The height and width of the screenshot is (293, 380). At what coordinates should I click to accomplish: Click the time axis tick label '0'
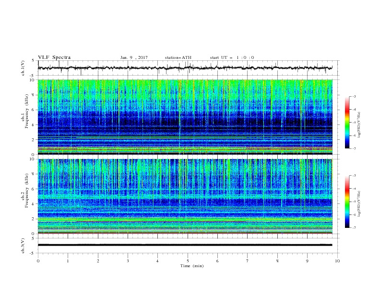click(38, 261)
